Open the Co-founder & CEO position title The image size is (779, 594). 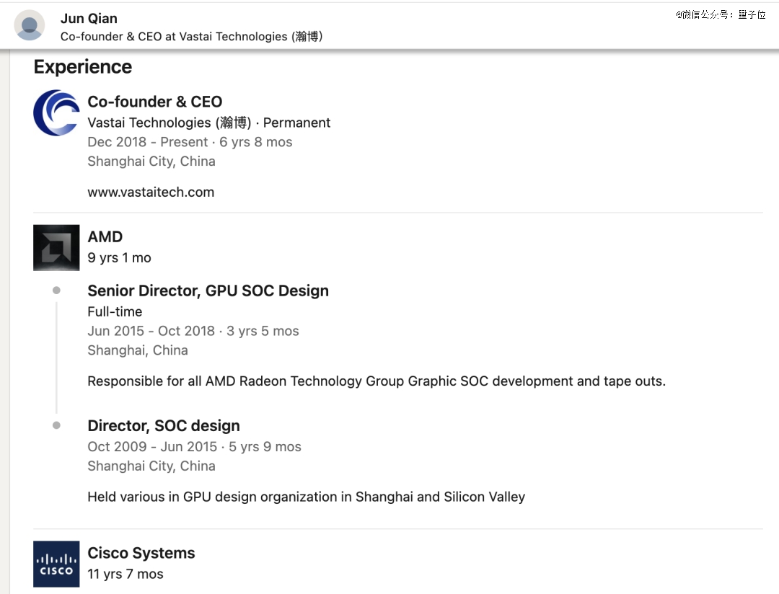[154, 102]
